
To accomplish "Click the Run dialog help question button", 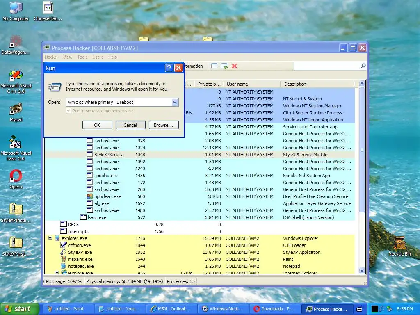I will pos(169,68).
